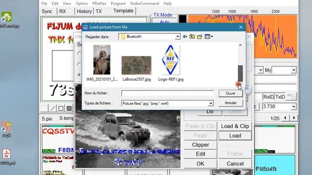Go back to previous folder in dialog
This screenshot has height=175, width=312.
click(x=185, y=36)
